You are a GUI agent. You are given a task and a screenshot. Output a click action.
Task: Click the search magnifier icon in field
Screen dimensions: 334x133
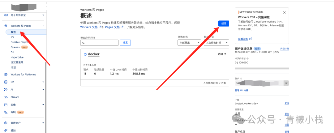pyautogui.click(x=83, y=43)
